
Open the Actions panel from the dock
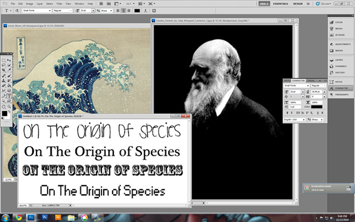click(x=341, y=35)
